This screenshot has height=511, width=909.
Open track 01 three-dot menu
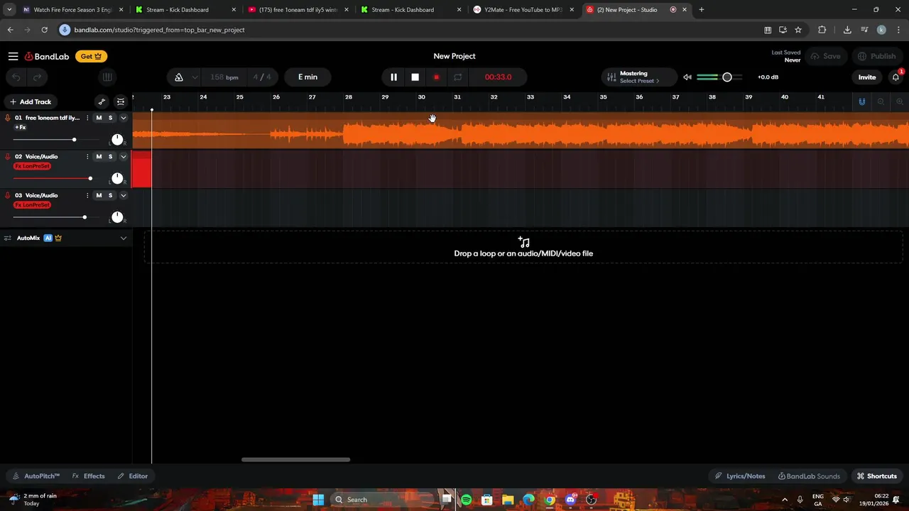87,118
